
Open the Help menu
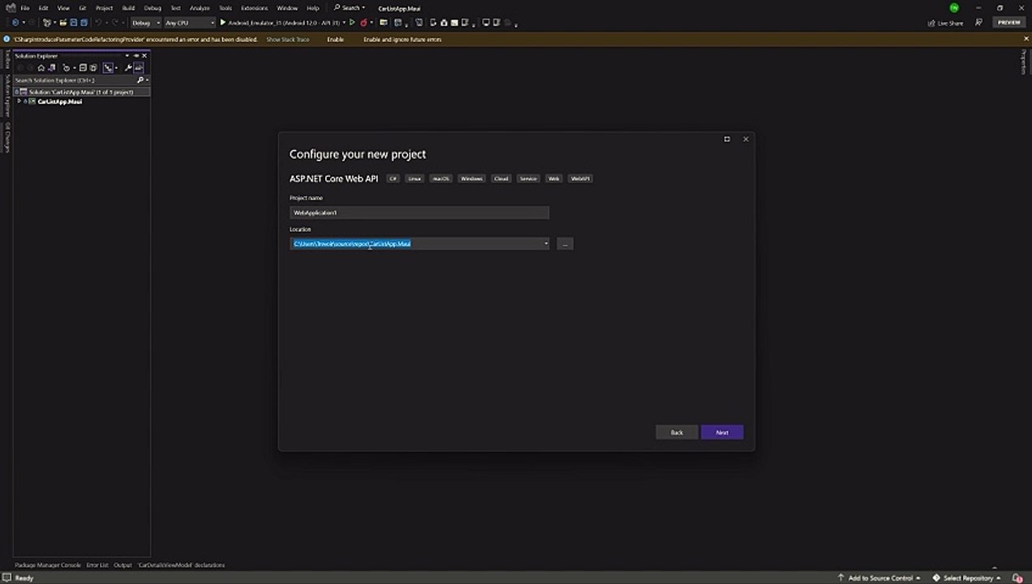(x=312, y=7)
